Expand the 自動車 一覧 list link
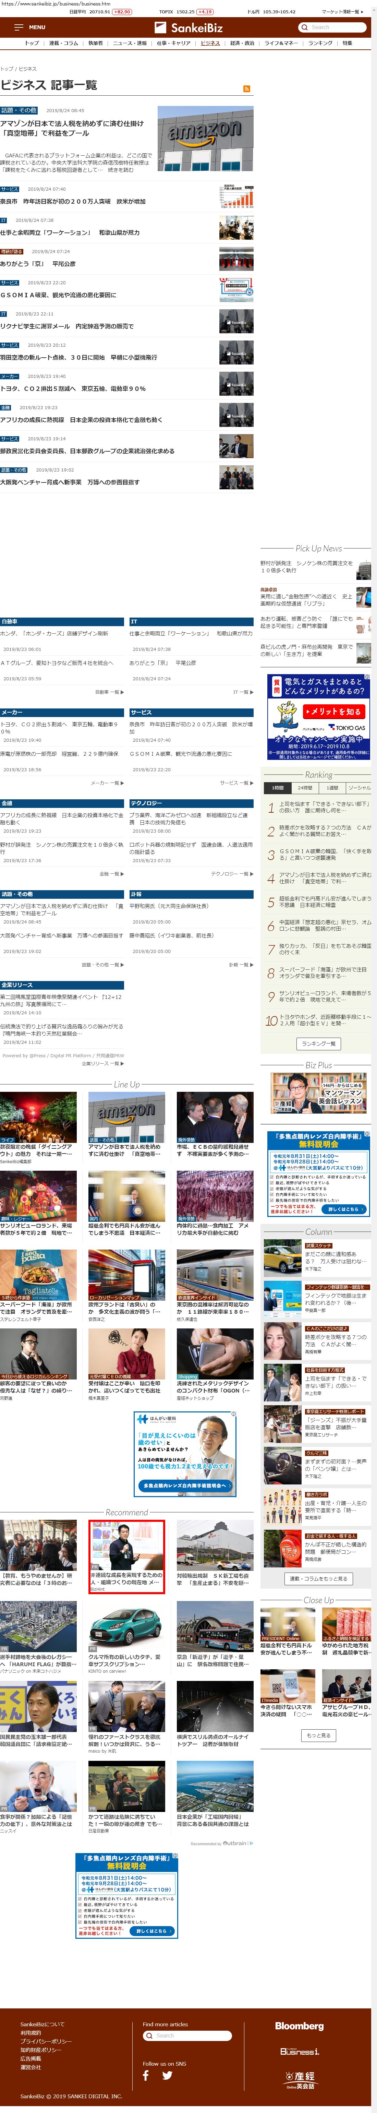 click(x=108, y=692)
